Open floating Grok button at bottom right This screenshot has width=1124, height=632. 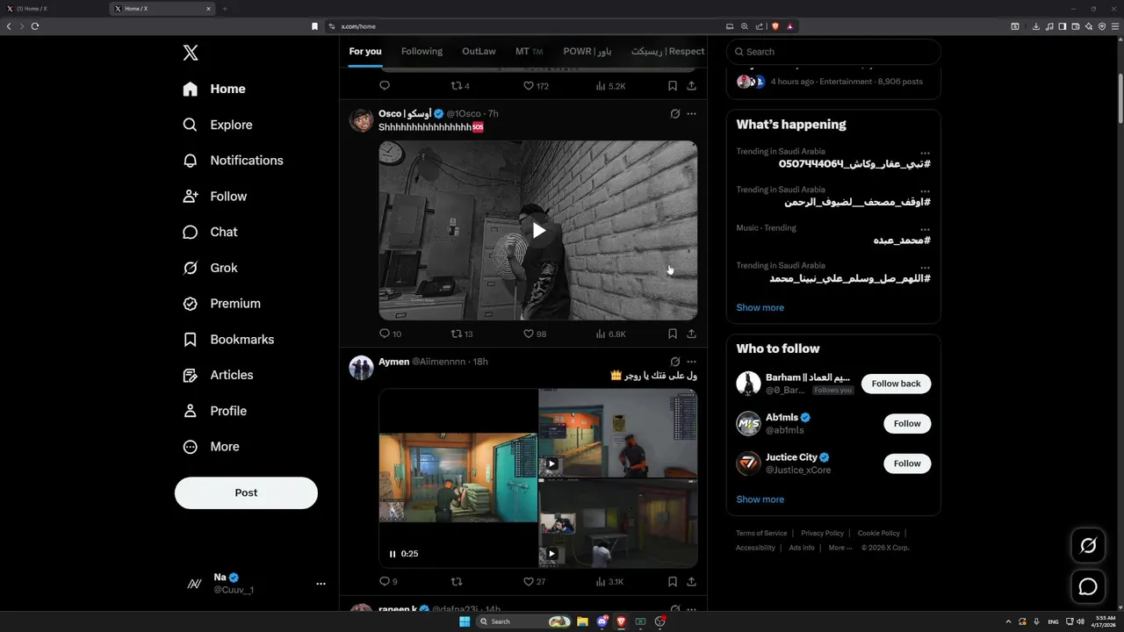(1088, 546)
